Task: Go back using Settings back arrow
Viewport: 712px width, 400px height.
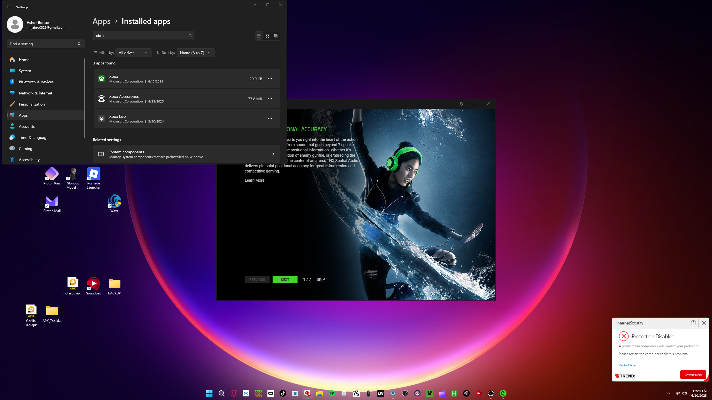Action: [9, 7]
